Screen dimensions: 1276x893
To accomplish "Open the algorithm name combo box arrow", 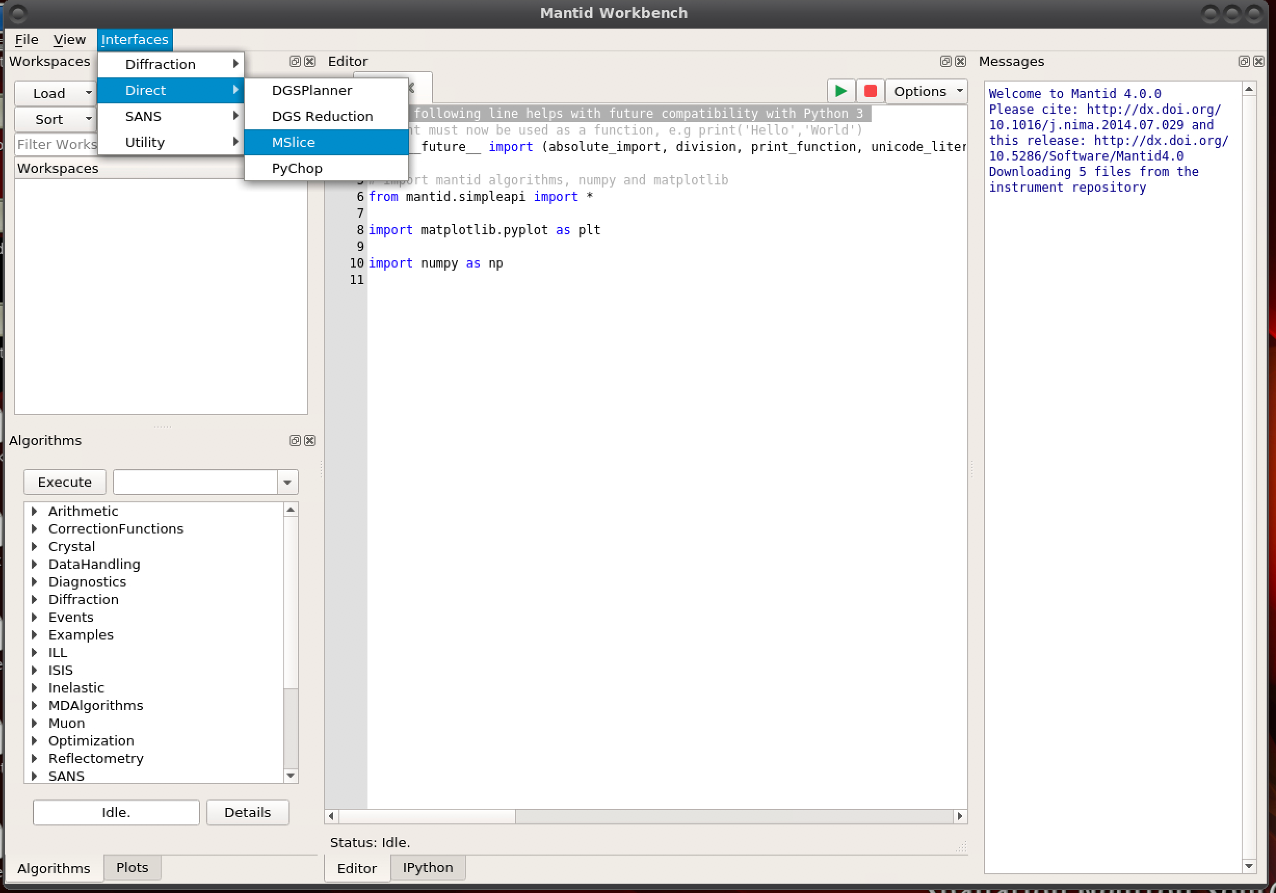I will click(287, 482).
